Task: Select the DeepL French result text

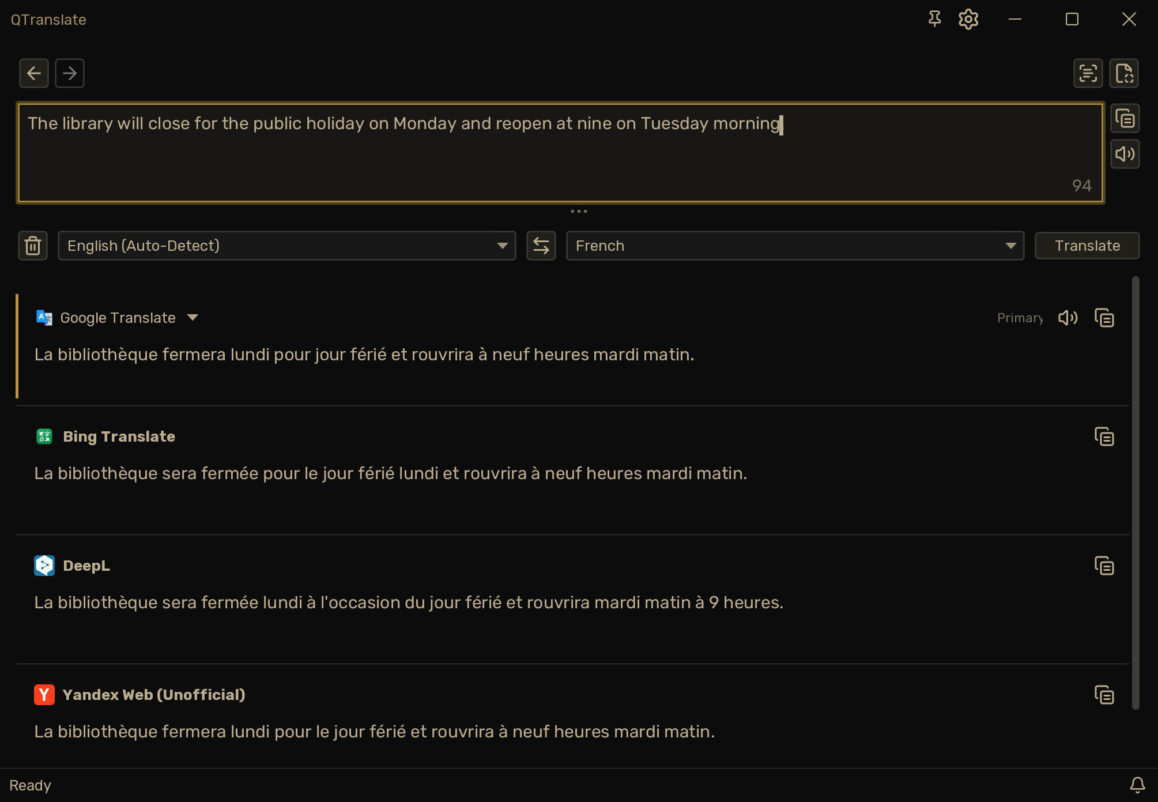Action: click(409, 603)
